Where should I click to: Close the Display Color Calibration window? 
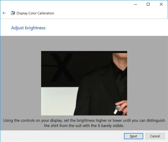pos(161,4)
